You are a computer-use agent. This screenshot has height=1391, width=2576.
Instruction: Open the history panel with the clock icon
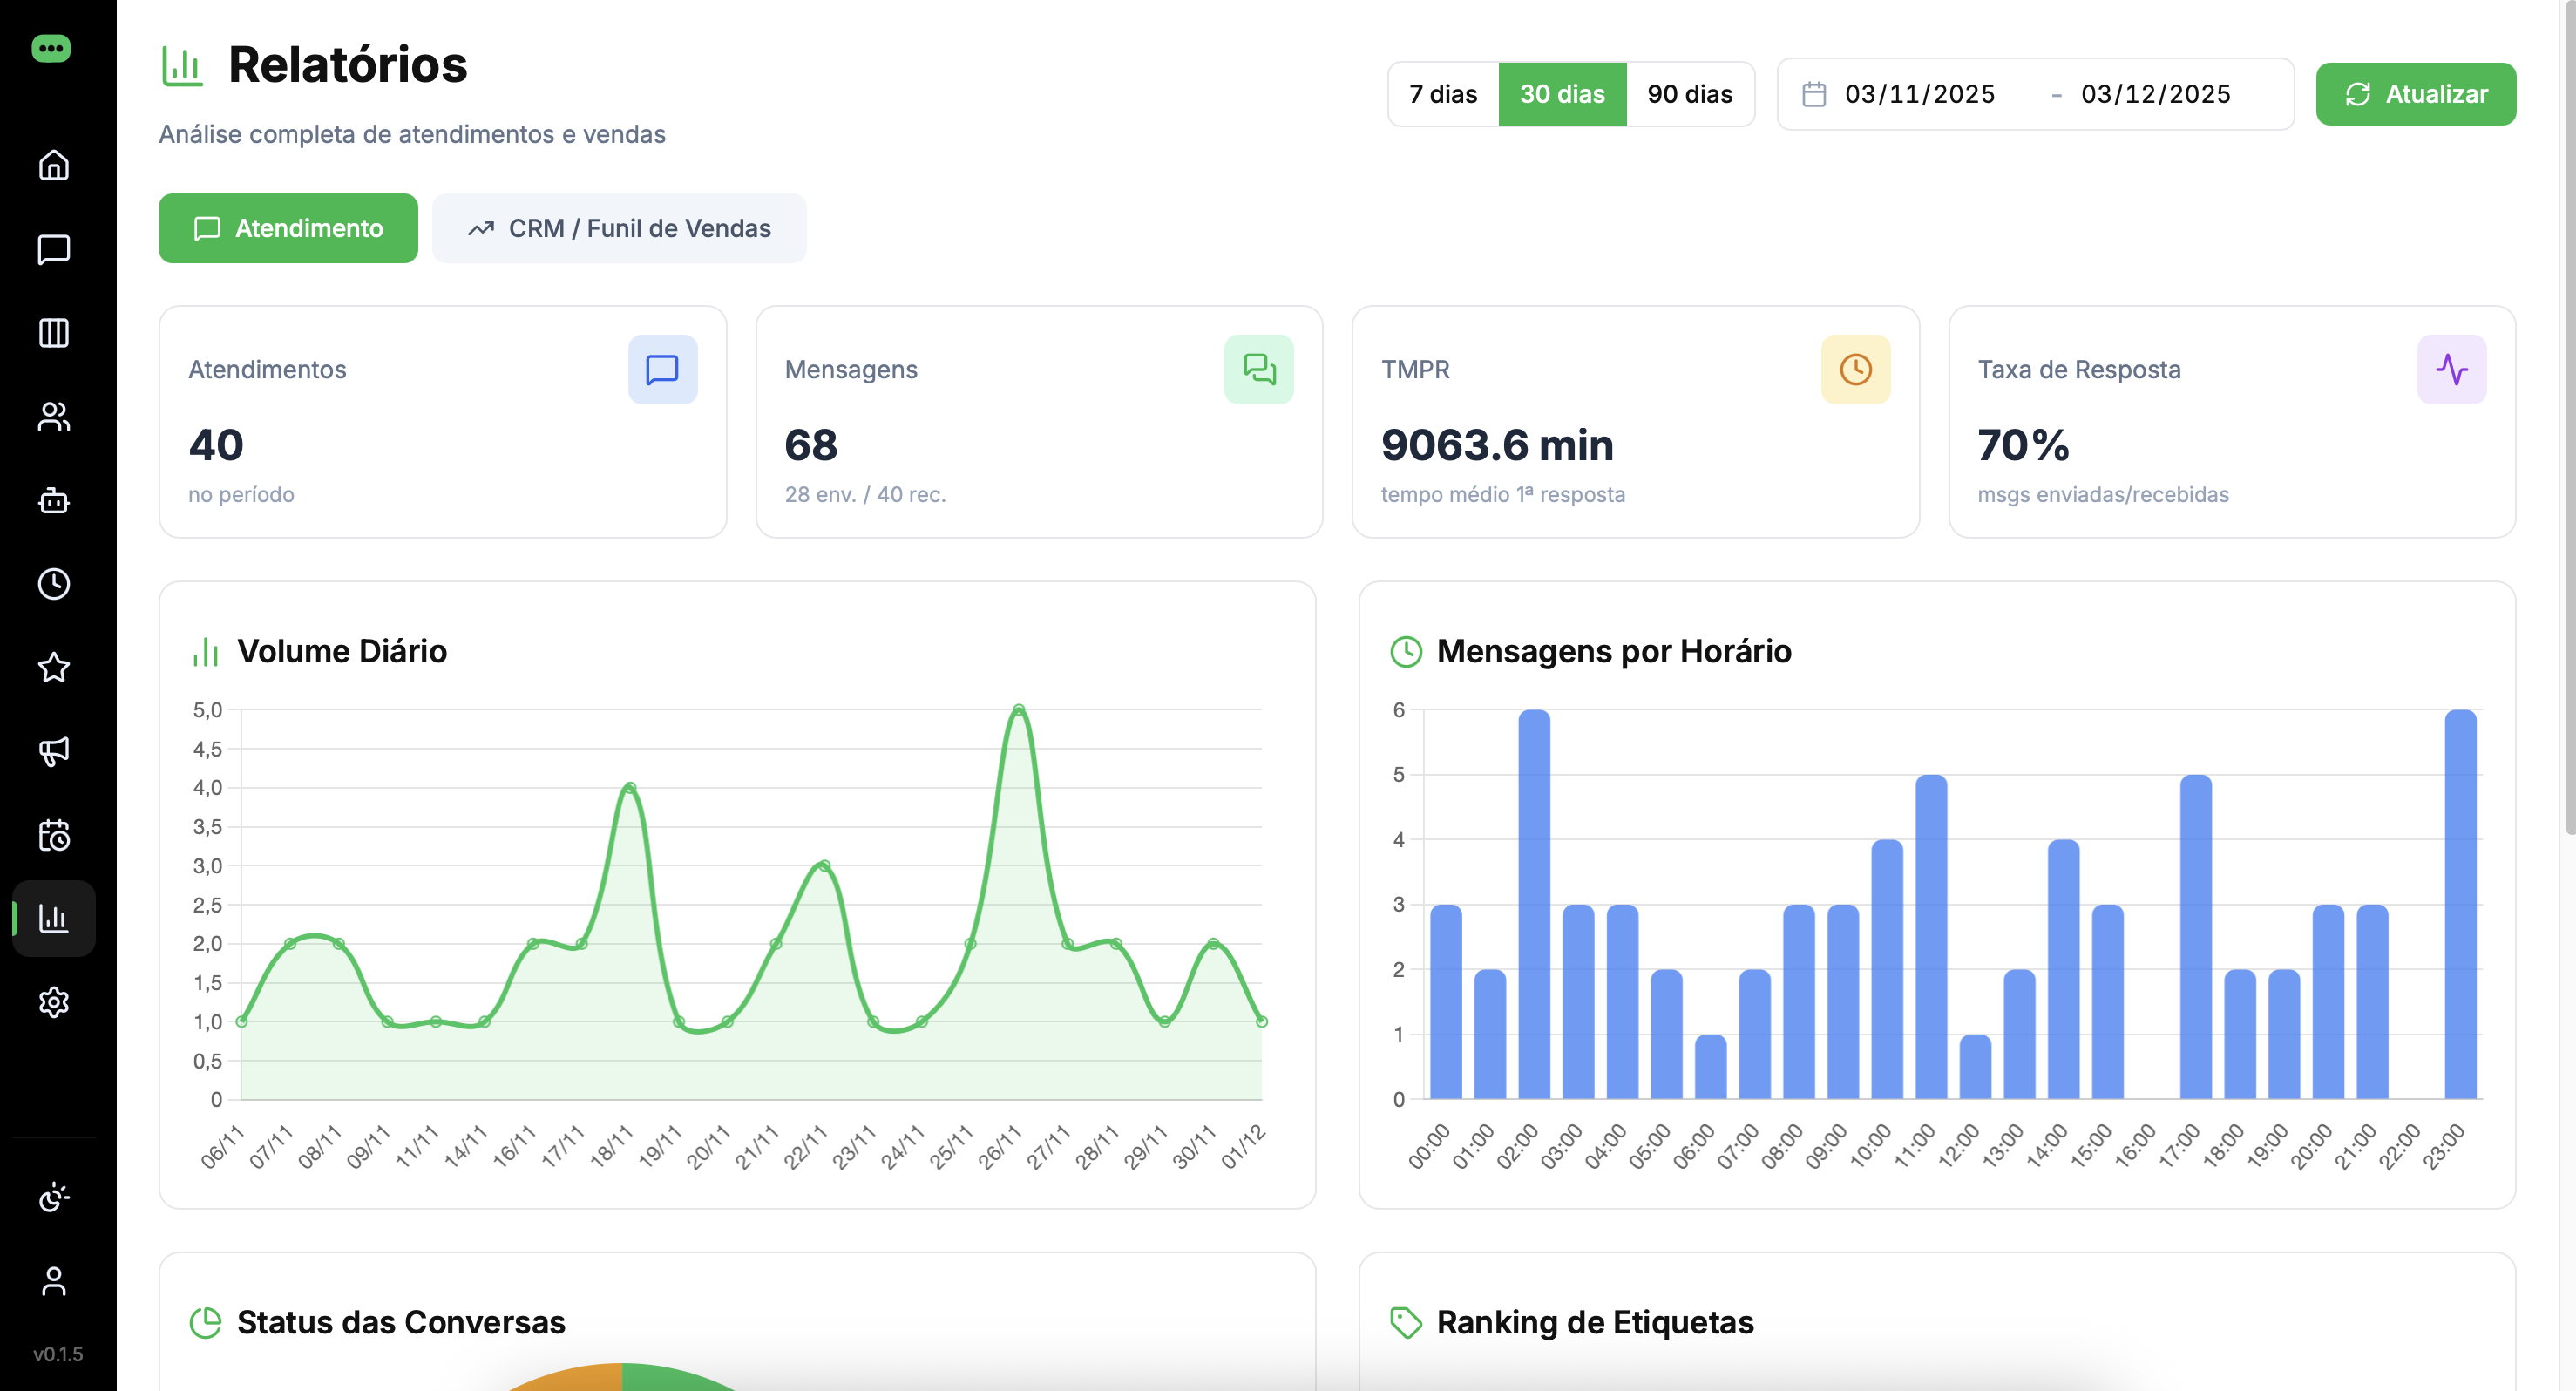[x=53, y=586]
